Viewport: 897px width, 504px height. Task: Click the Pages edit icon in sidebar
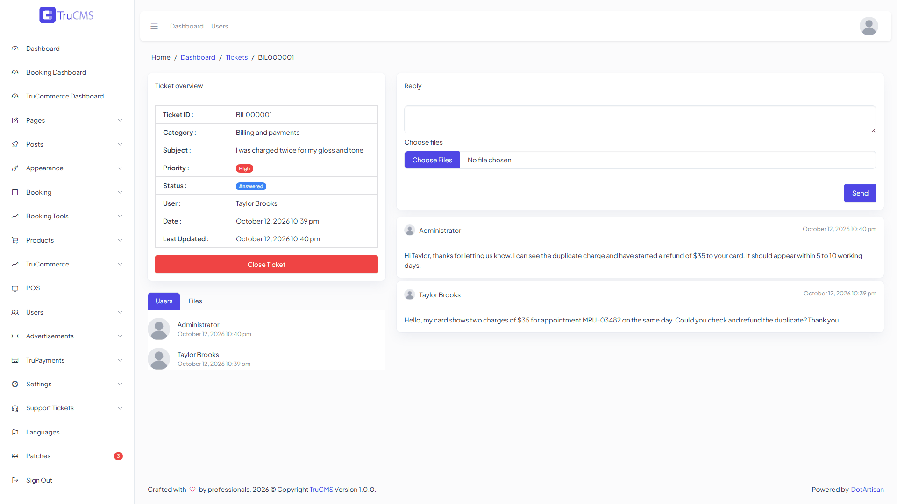click(15, 120)
